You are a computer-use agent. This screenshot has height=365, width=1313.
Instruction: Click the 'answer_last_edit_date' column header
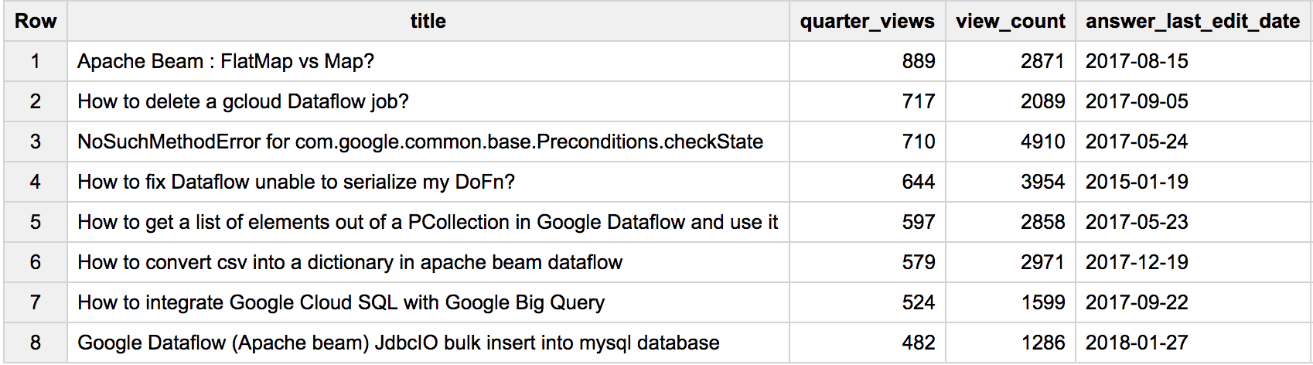tap(1192, 21)
